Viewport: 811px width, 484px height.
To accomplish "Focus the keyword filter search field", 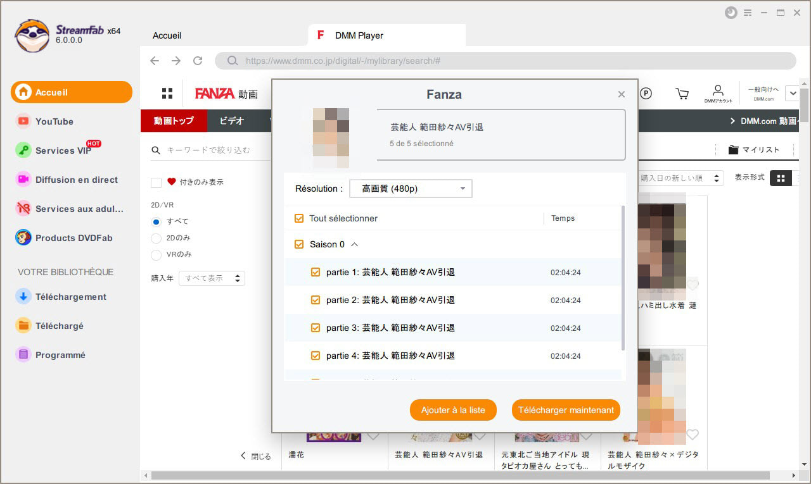I will pyautogui.click(x=209, y=151).
